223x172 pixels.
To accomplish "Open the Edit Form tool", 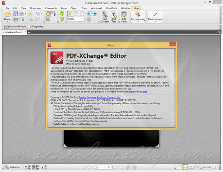I will pyautogui.click(x=124, y=17).
